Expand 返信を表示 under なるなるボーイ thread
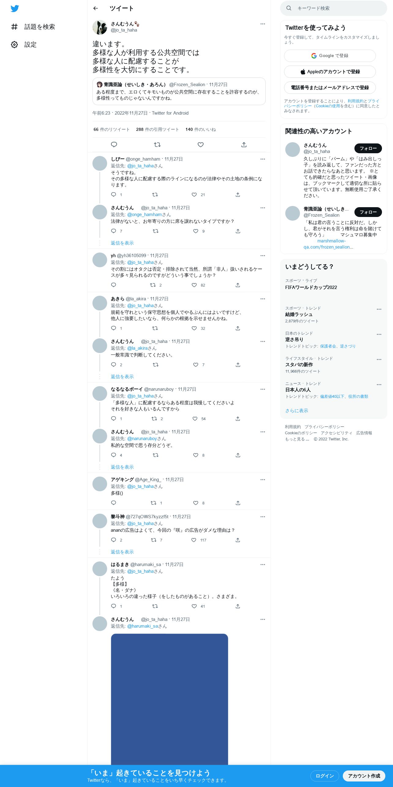The image size is (393, 787). tap(122, 467)
